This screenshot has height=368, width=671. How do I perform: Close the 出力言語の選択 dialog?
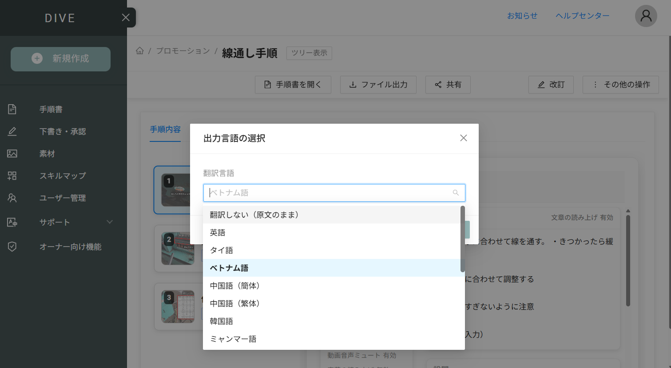click(x=463, y=138)
